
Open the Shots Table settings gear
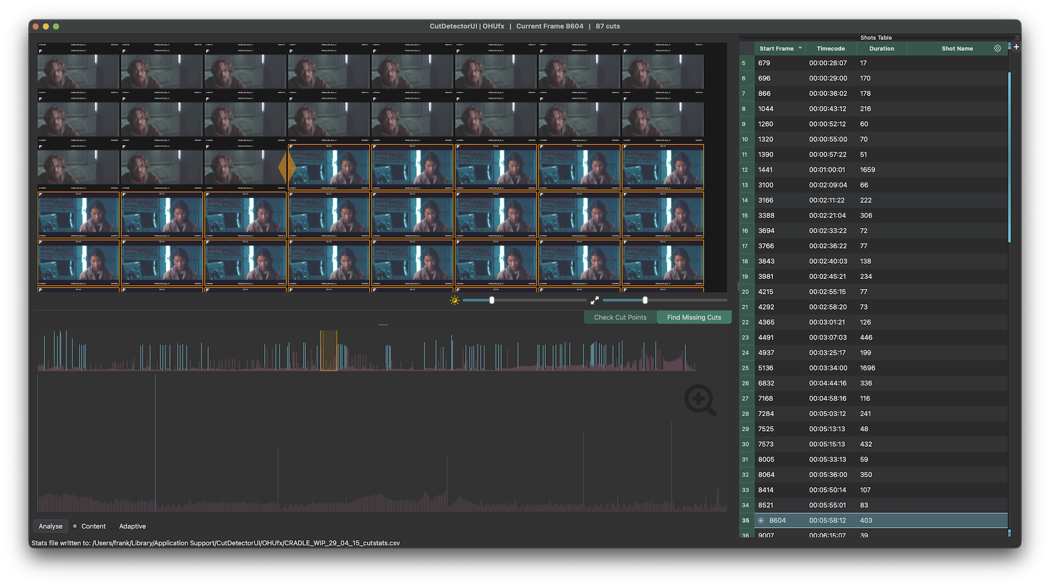tap(997, 48)
